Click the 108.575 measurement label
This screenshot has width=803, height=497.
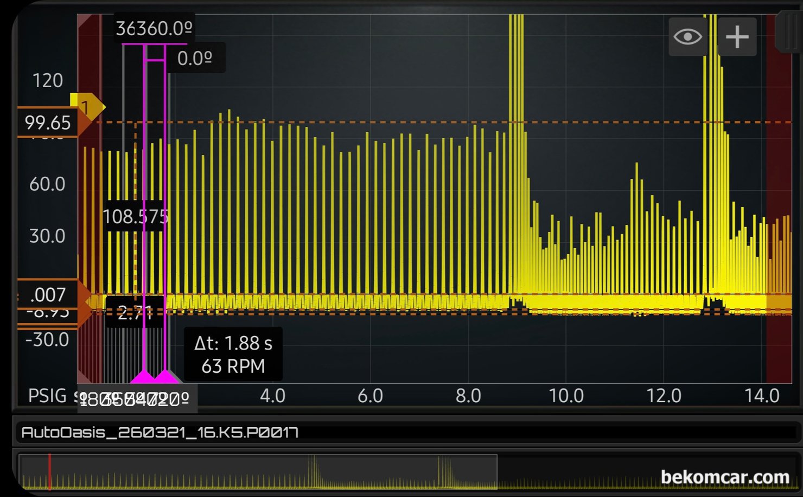click(x=135, y=217)
